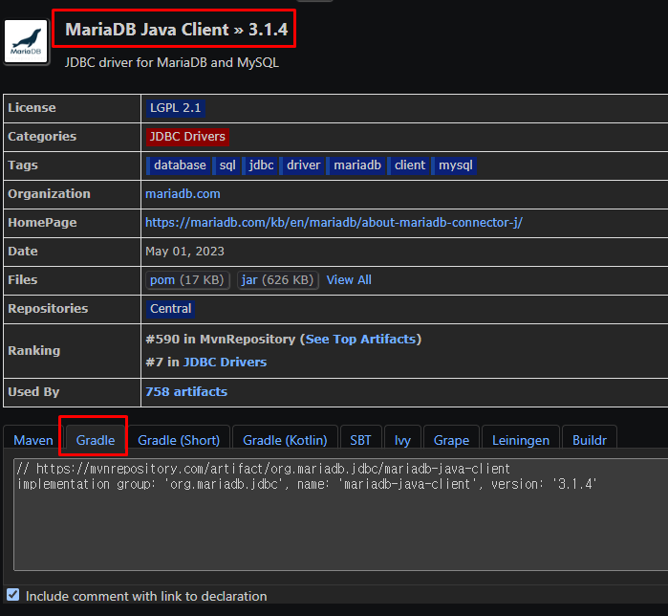Open the View All files link
Viewport: 668px width, 616px height.
[349, 280]
